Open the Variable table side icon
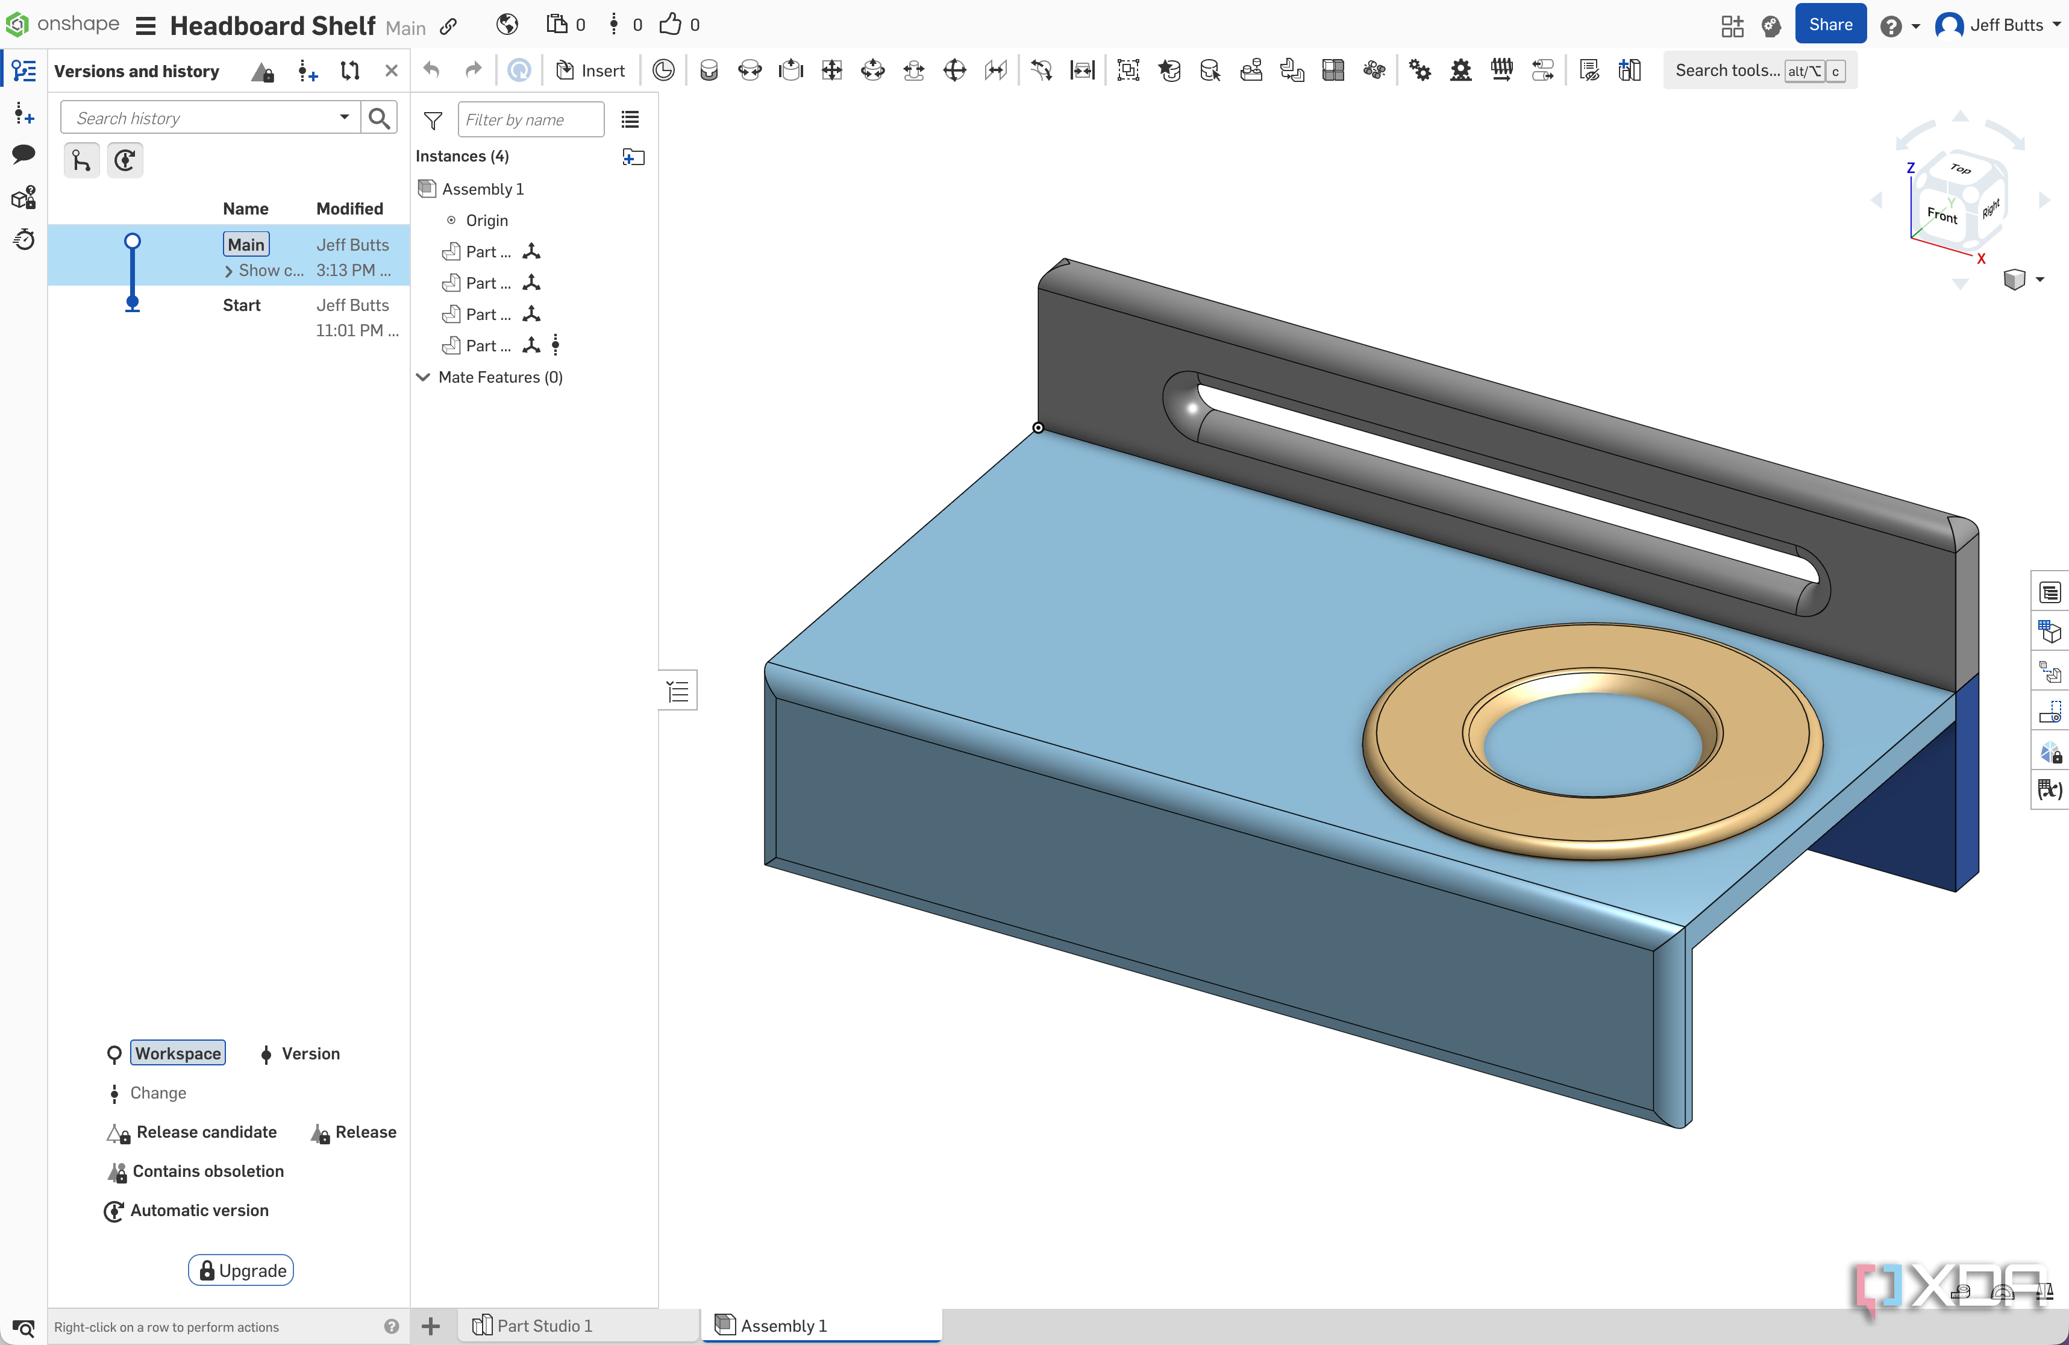This screenshot has width=2069, height=1345. [2050, 789]
